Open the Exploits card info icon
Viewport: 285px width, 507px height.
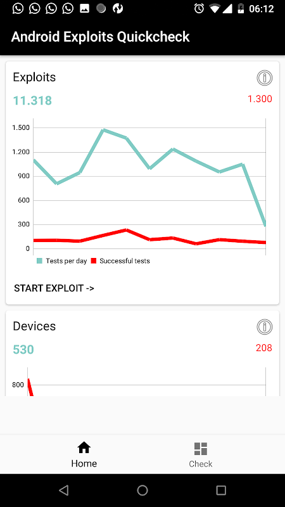(x=265, y=78)
